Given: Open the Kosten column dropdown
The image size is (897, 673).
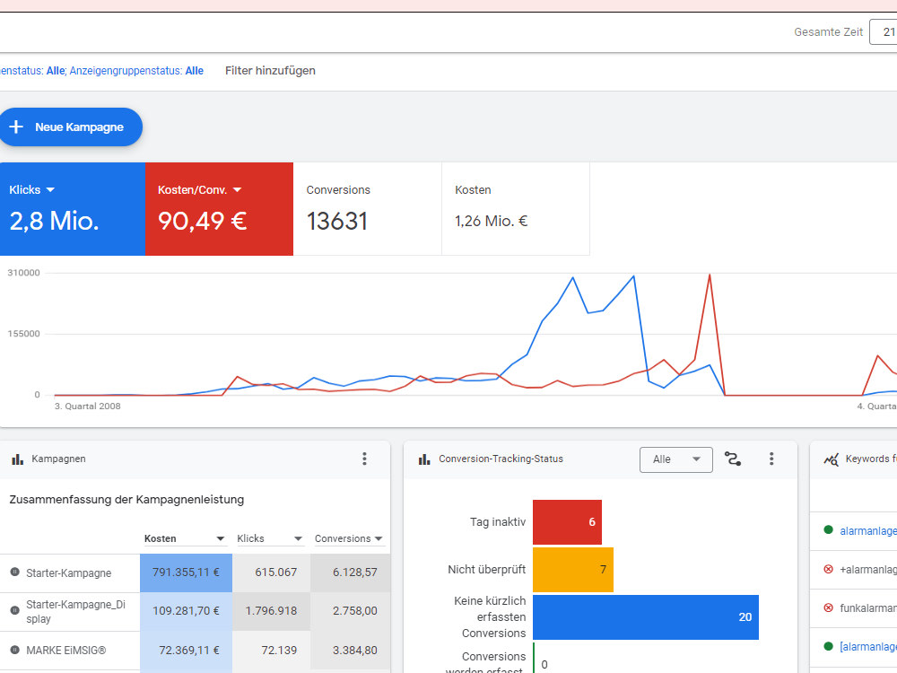Looking at the screenshot, I should [221, 539].
